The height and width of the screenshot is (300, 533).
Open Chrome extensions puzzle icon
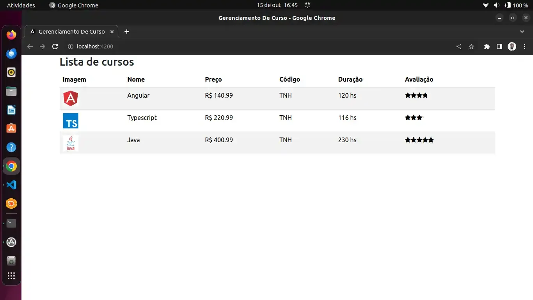point(487,46)
